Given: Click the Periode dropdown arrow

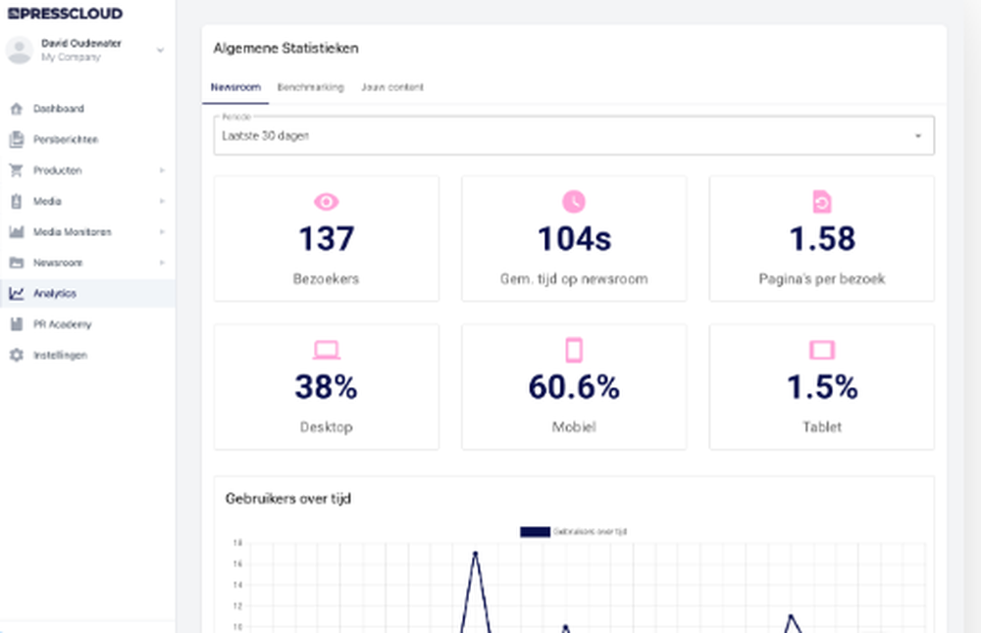Looking at the screenshot, I should 918,135.
